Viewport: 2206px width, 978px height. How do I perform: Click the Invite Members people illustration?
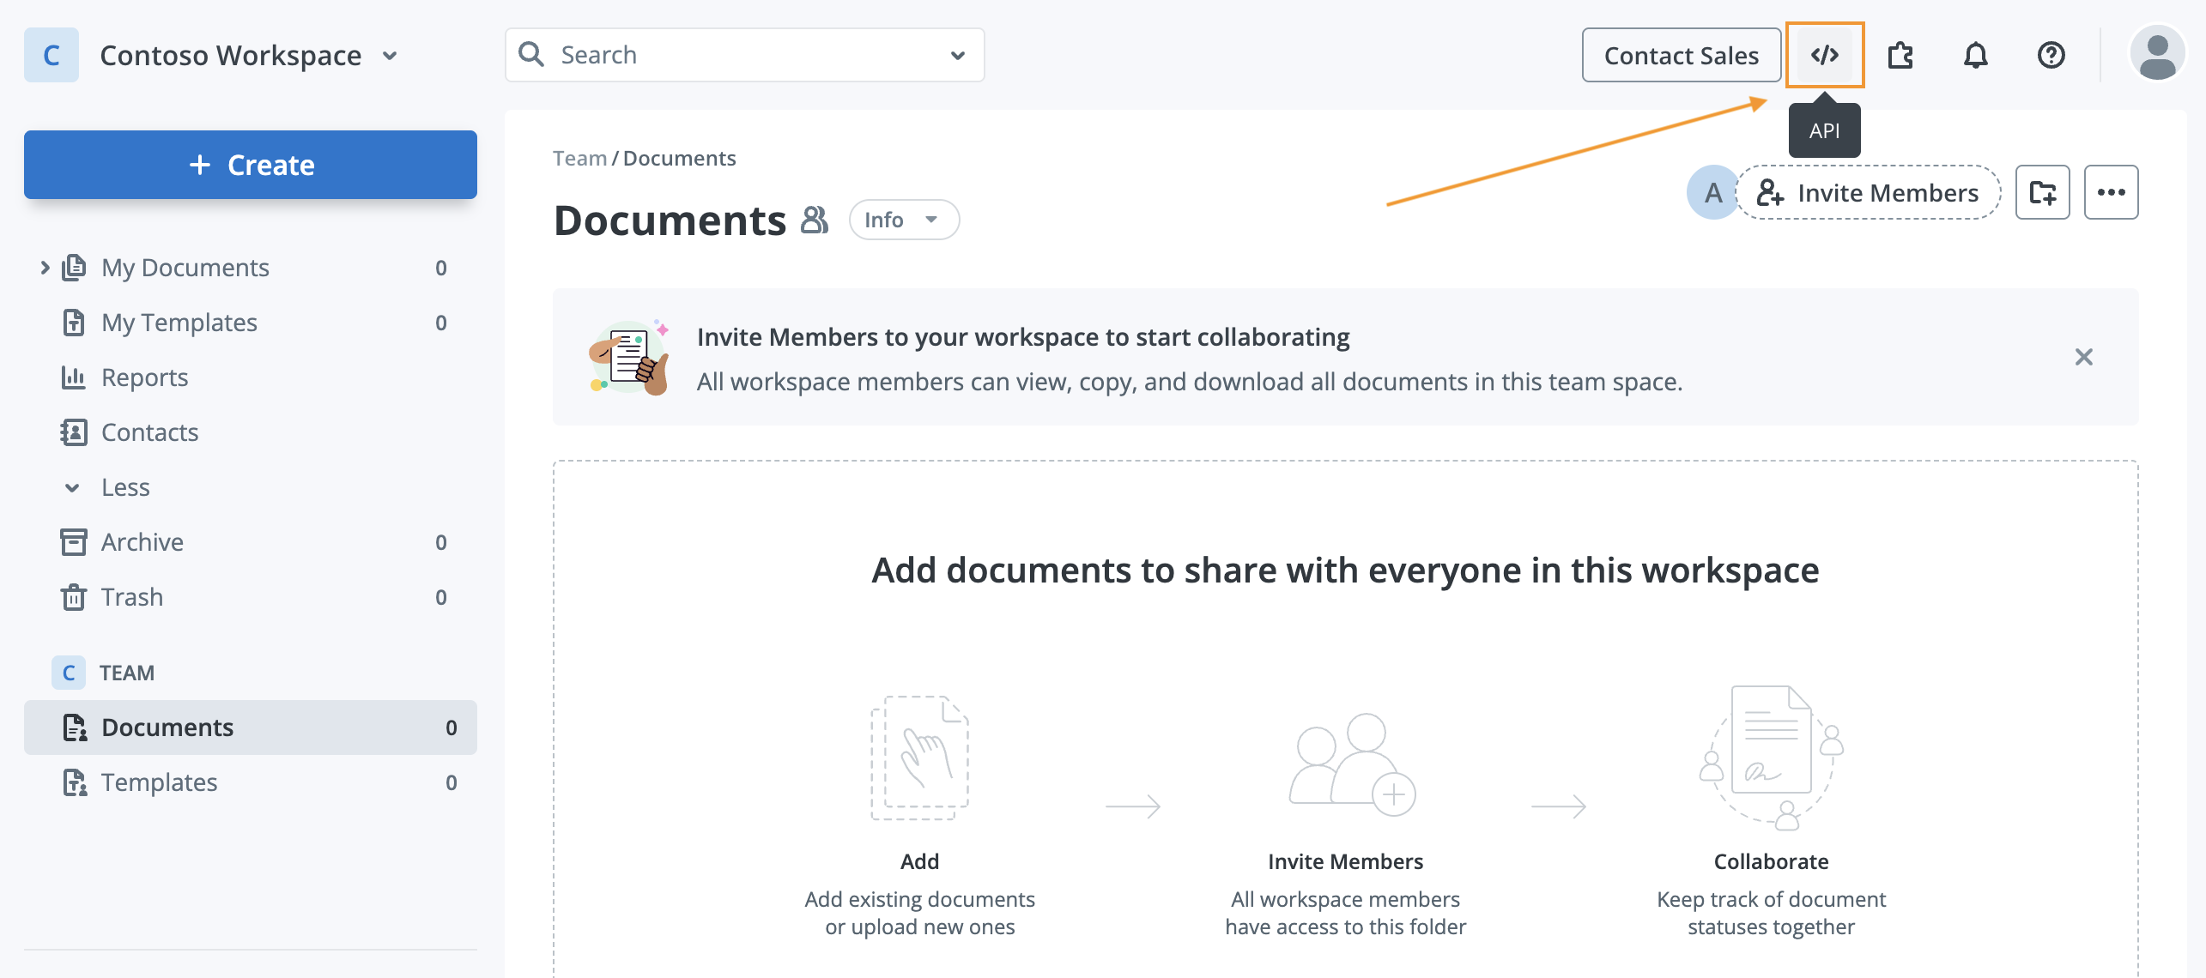pos(1352,764)
